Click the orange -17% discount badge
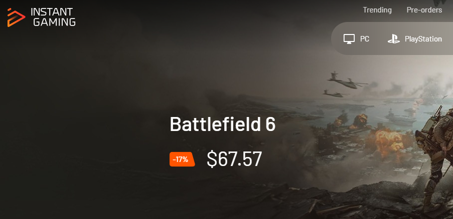Screen dimensions: 453x219 click(x=182, y=159)
